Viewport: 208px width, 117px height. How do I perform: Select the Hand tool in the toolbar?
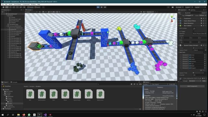[4, 7]
